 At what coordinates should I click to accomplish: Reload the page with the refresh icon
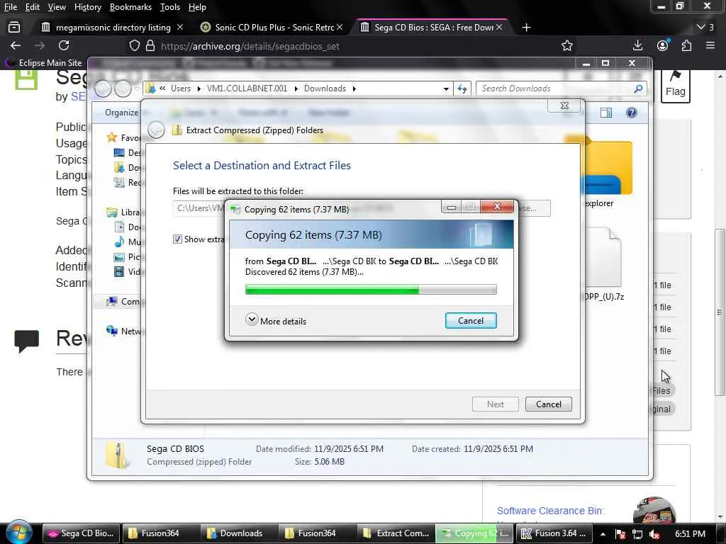click(x=64, y=45)
